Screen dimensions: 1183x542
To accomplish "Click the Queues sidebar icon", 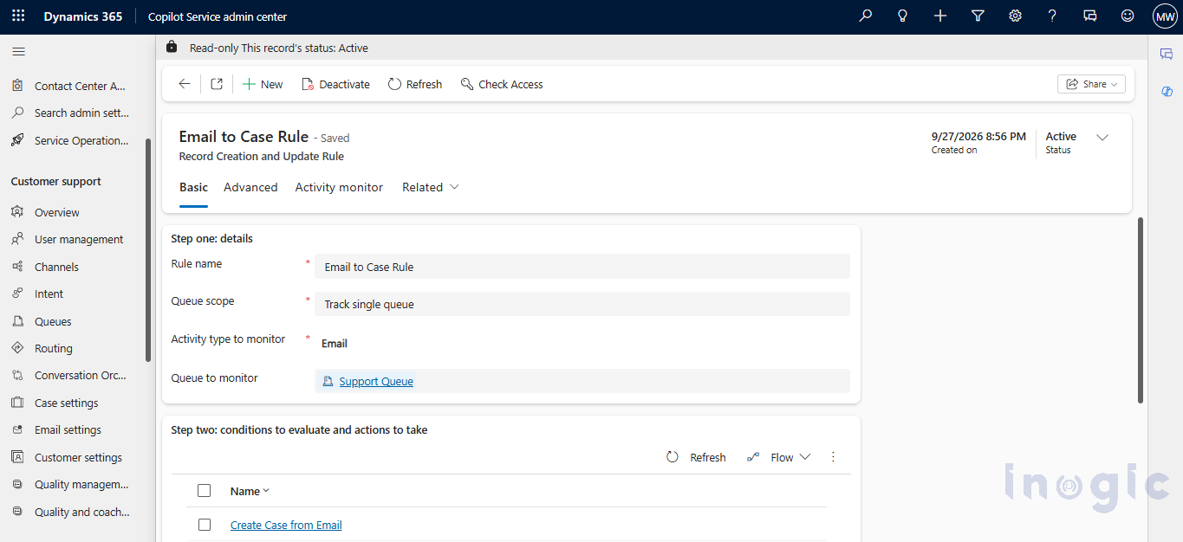I will pos(17,321).
